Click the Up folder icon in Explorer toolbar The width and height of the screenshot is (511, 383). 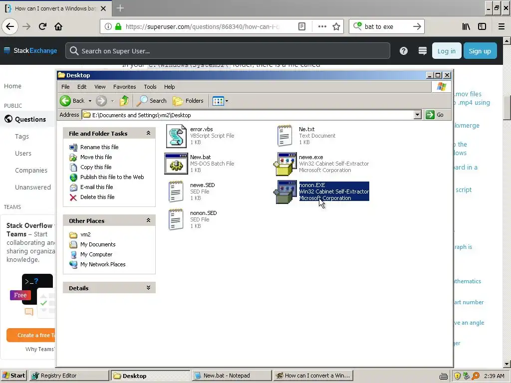(124, 101)
